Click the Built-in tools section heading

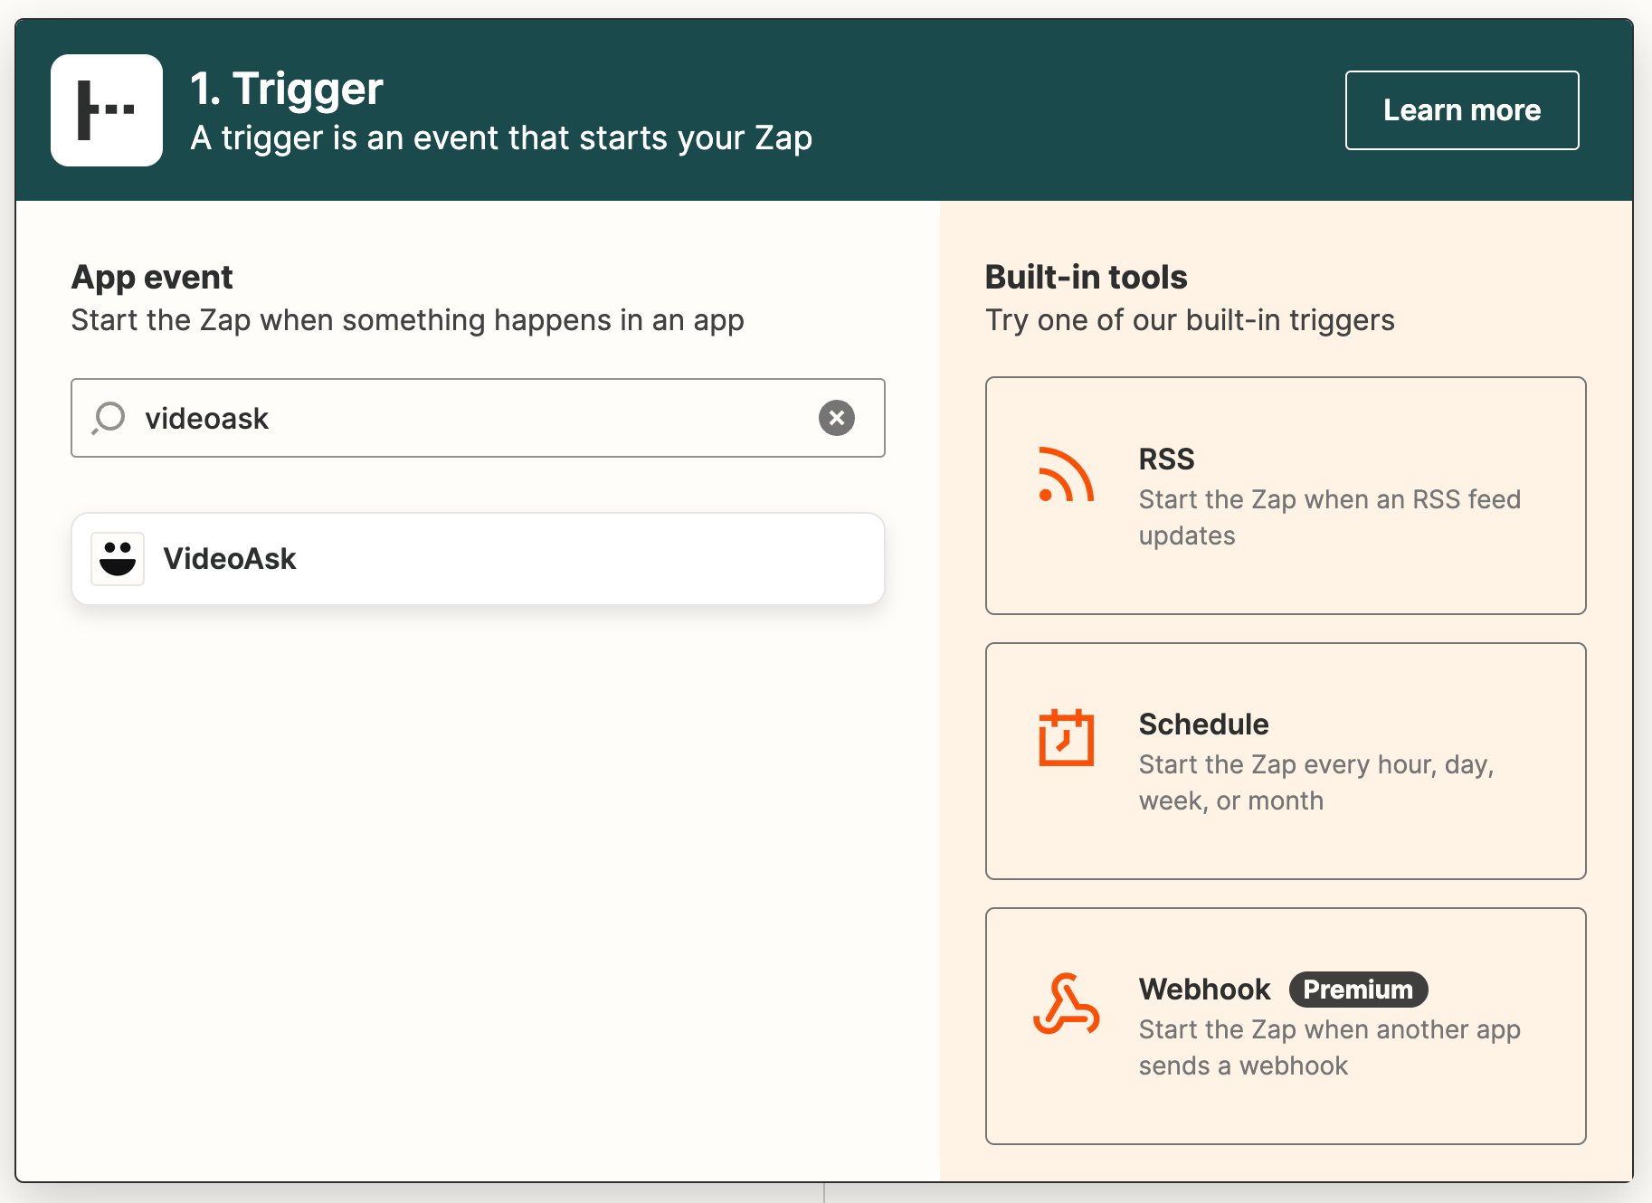1086,277
